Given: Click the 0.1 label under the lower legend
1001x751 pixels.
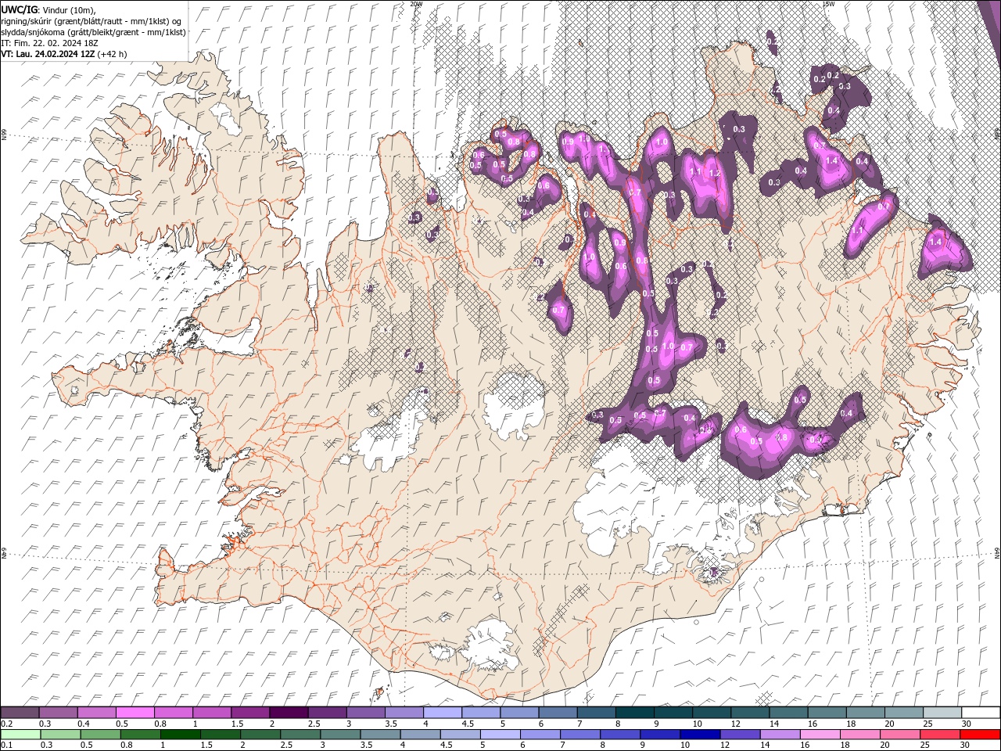Looking at the screenshot, I should tap(6, 746).
